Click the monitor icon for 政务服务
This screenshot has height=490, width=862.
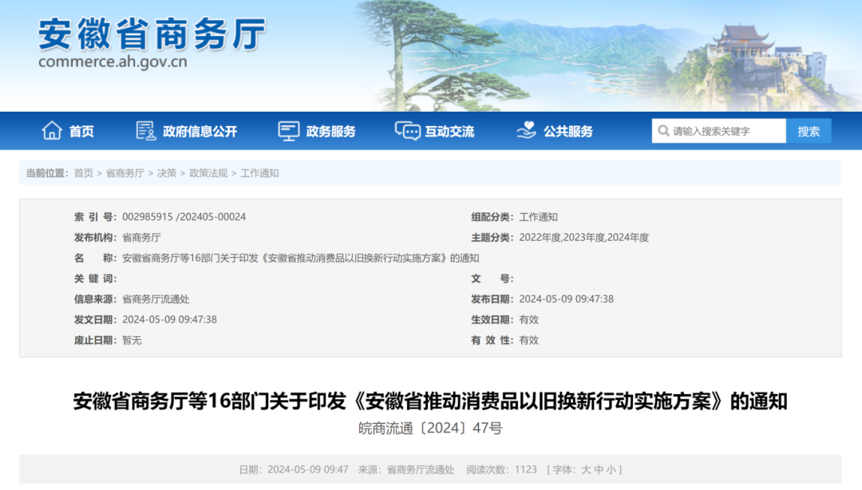click(288, 131)
